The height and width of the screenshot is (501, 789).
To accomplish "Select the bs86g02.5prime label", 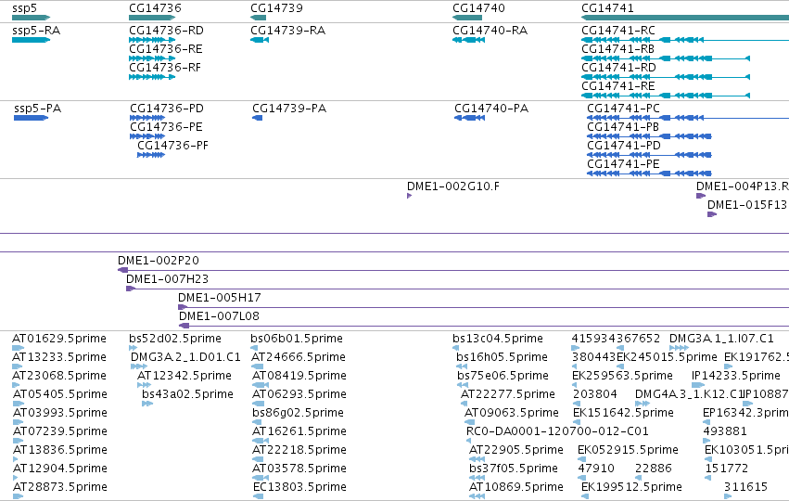I will [x=298, y=413].
